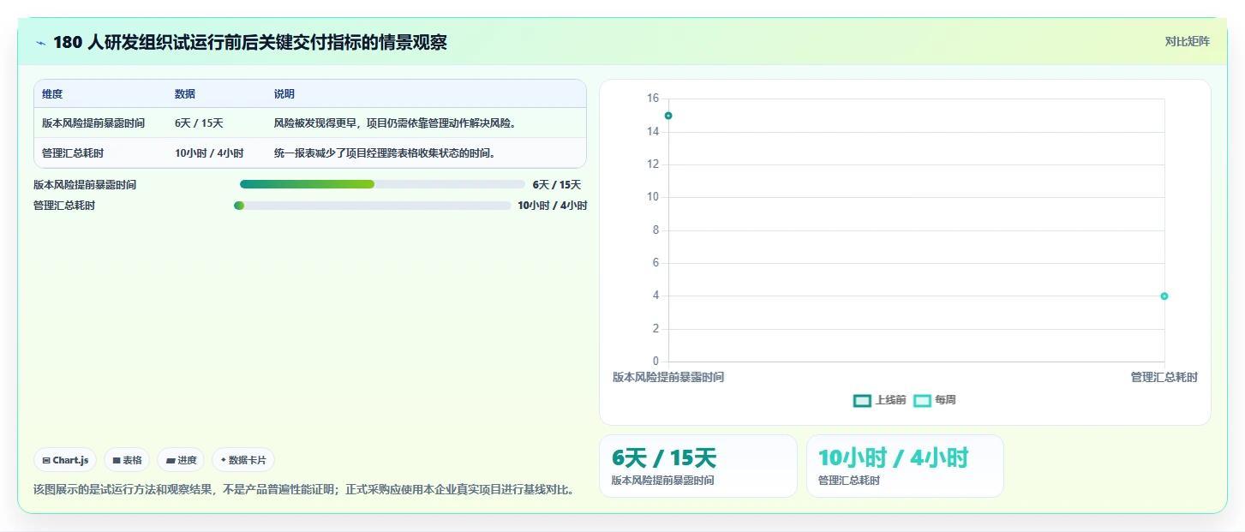Click the 6天 / 15天 value beside progress bar
The height and width of the screenshot is (532, 1245).
pyautogui.click(x=557, y=184)
